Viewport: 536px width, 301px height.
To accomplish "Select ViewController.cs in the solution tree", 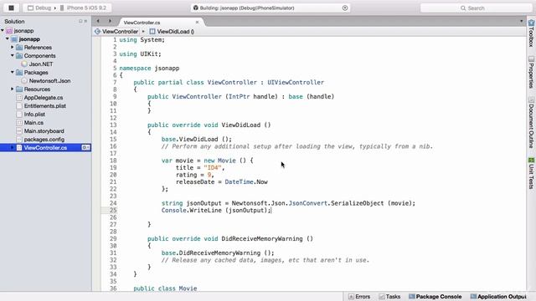I will [x=45, y=148].
